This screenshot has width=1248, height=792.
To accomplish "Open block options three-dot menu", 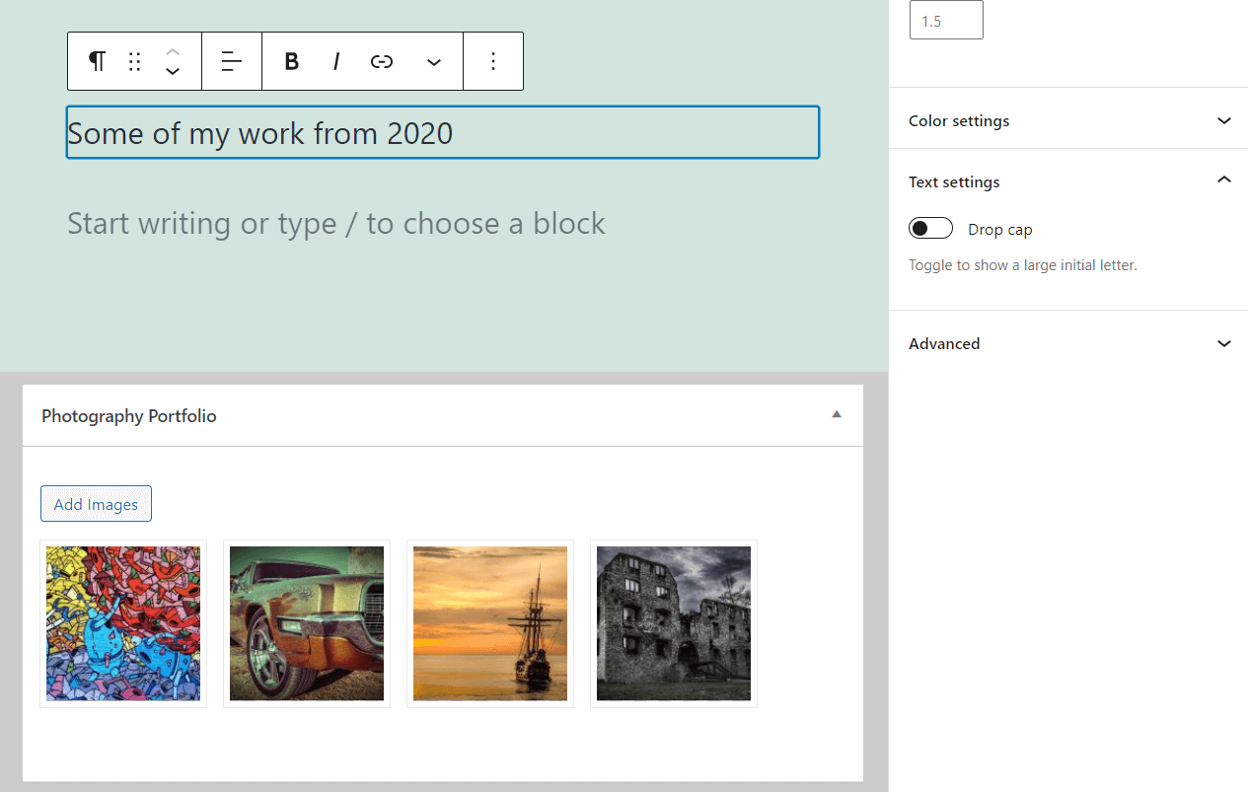I will [493, 61].
